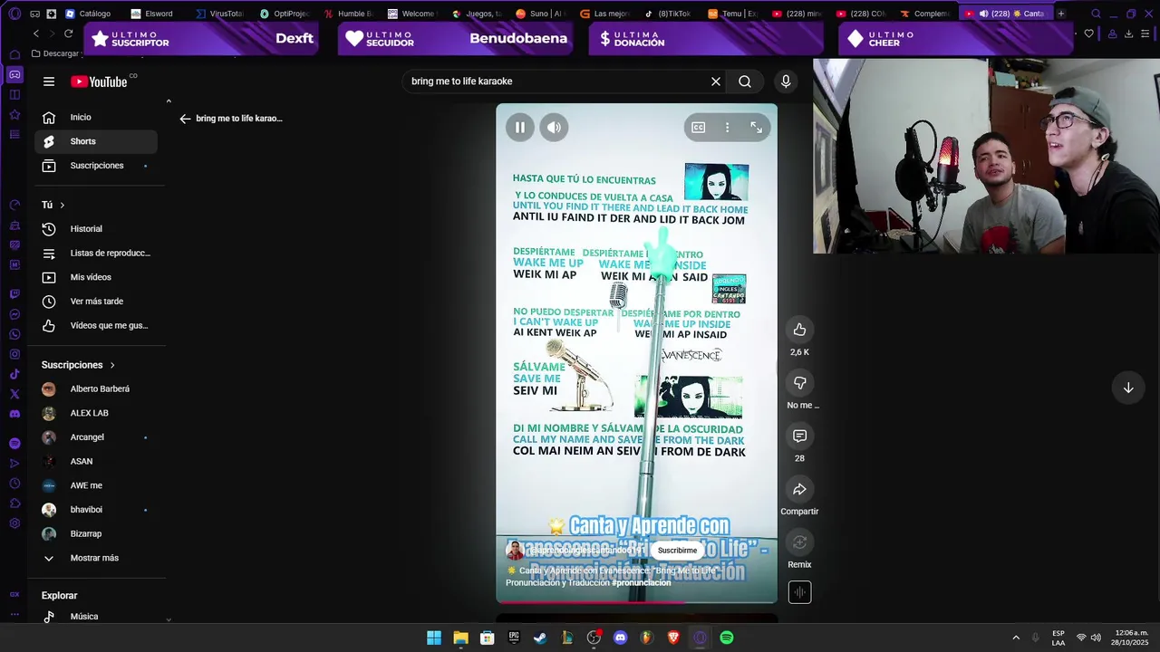Open Steam from the taskbar

pos(540,638)
